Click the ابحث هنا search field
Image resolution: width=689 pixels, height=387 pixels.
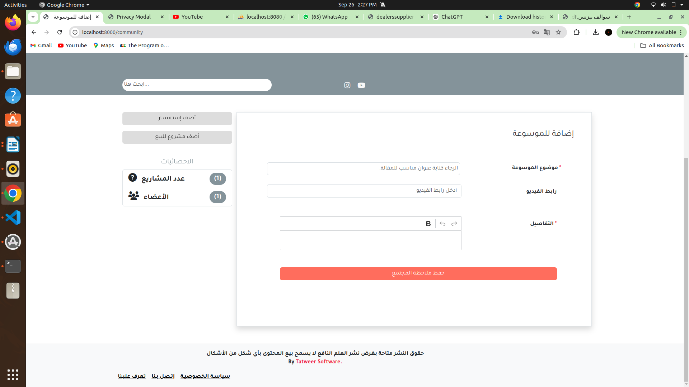coord(197,85)
